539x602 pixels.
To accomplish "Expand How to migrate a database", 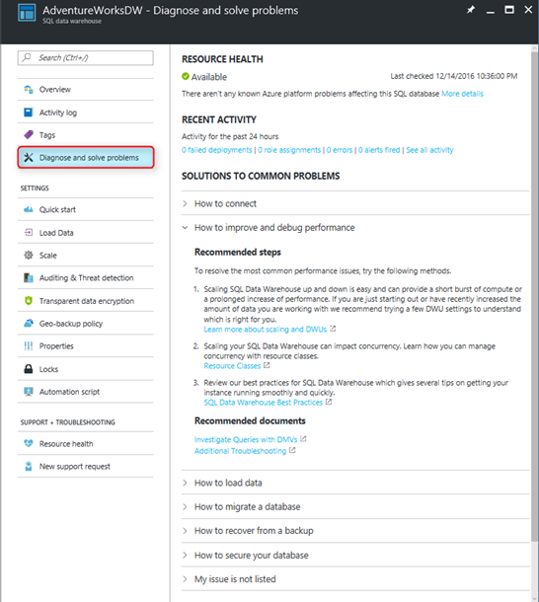I will (x=355, y=507).
